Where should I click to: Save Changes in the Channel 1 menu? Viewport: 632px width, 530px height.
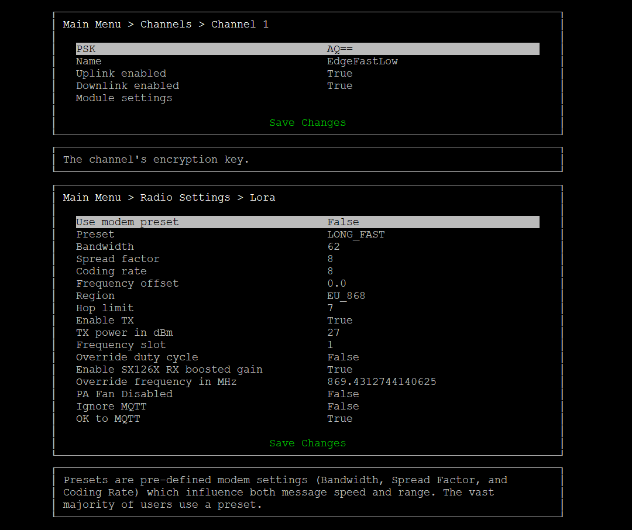pyautogui.click(x=307, y=123)
